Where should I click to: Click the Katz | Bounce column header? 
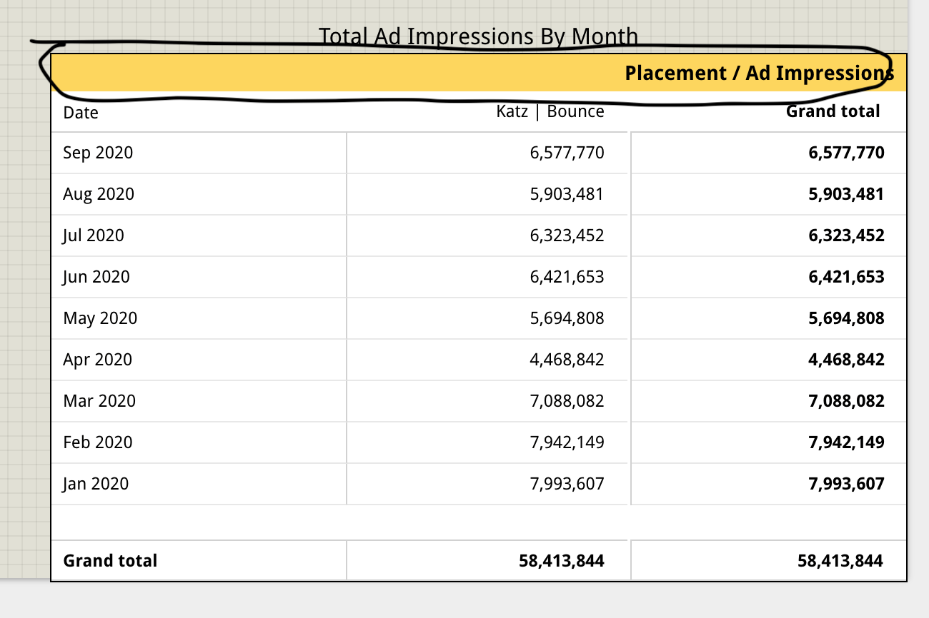point(550,111)
